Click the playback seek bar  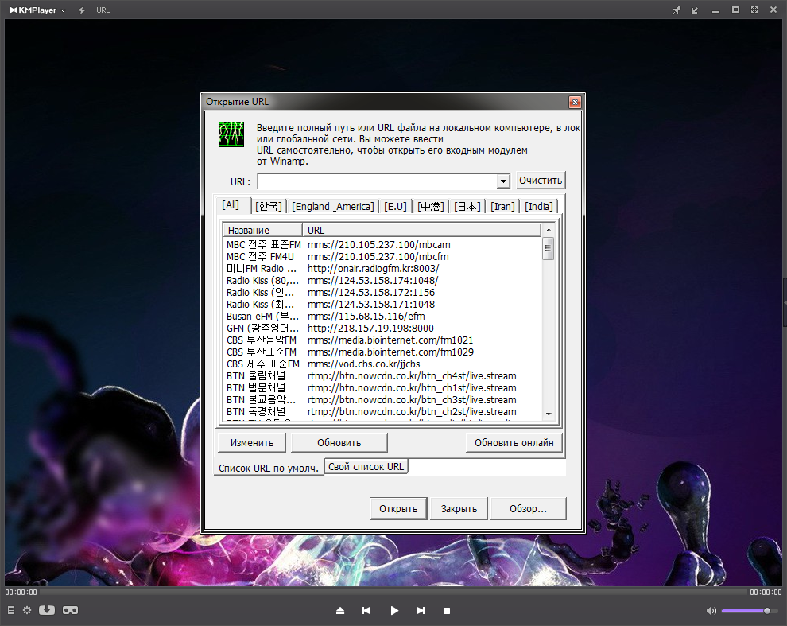pyautogui.click(x=393, y=592)
